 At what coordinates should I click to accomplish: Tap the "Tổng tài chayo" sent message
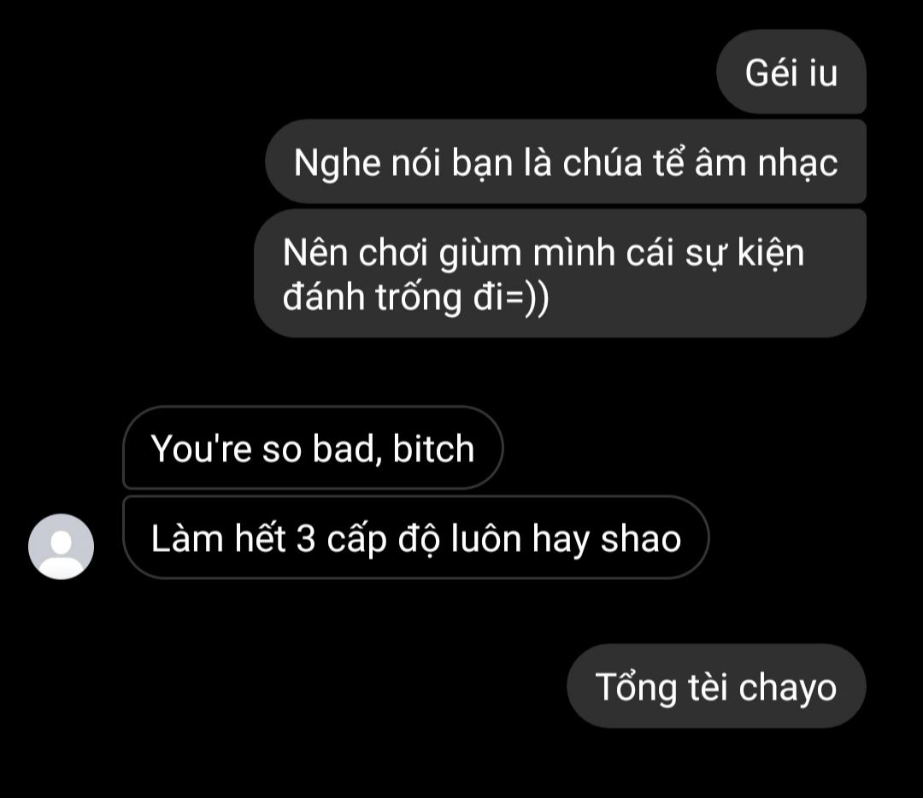(716, 686)
